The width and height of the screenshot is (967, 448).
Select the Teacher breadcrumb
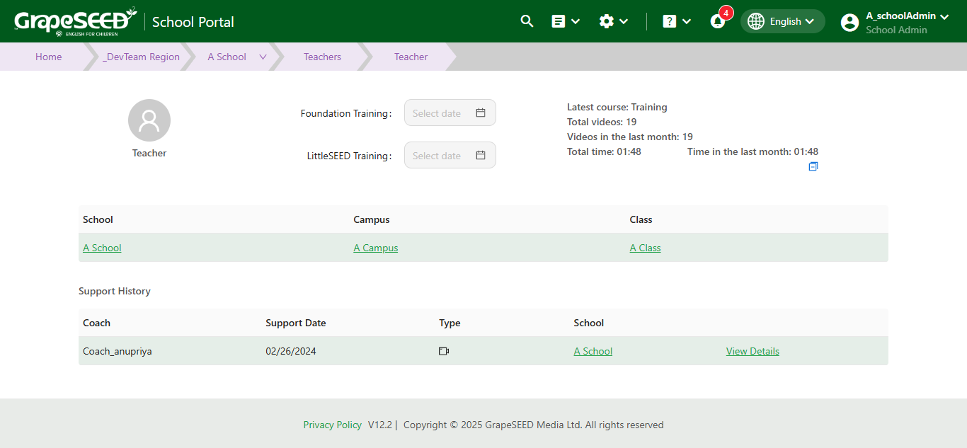(411, 57)
